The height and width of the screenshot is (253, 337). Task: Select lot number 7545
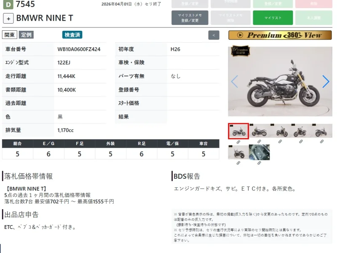(x=25, y=4)
